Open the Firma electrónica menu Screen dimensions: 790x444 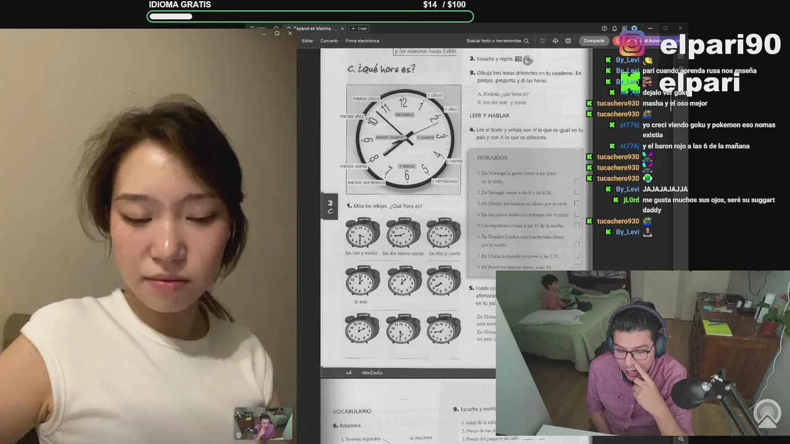tap(362, 41)
